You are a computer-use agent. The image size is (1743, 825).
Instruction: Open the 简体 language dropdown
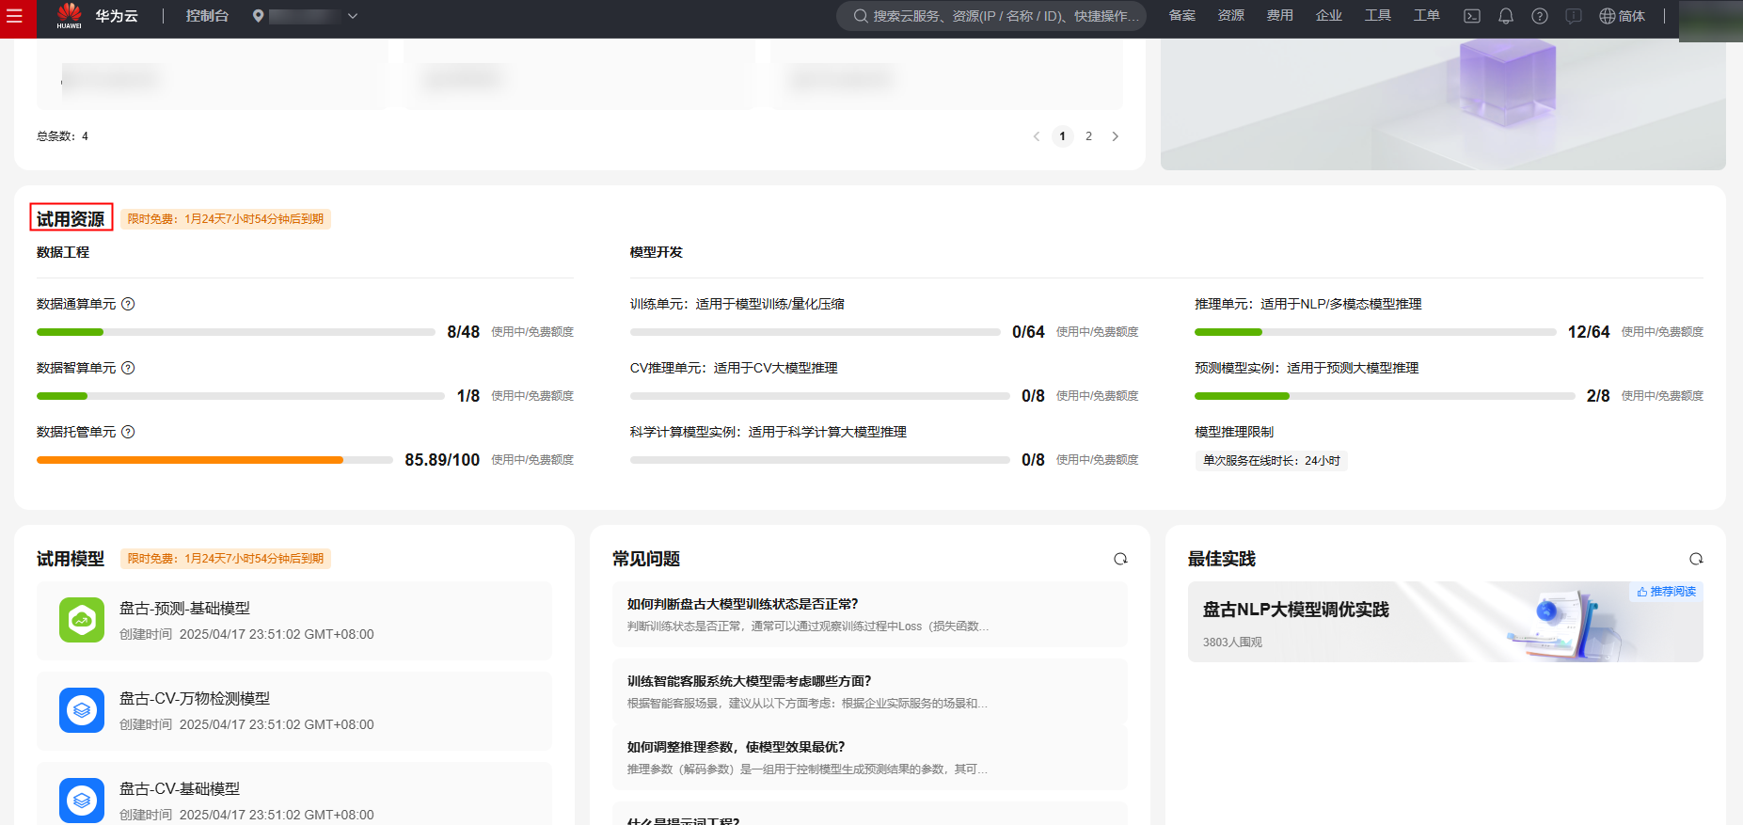click(x=1623, y=16)
